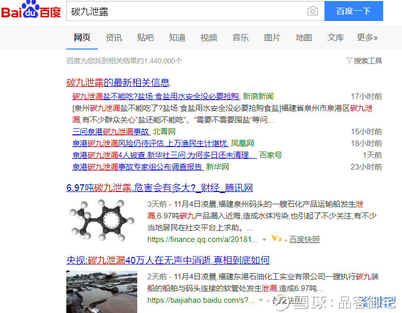Viewport: 402px width, 313px height.
Task: Open 泉港碳九泄漏4人被查 article link
Action: (164, 155)
